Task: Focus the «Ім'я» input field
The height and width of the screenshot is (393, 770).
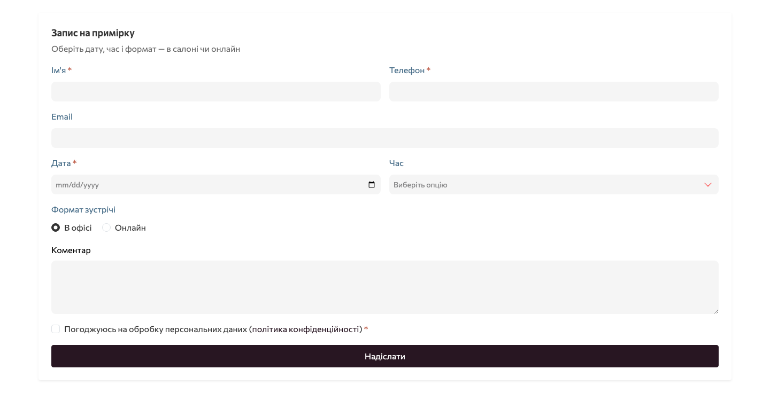Action: pyautogui.click(x=216, y=91)
